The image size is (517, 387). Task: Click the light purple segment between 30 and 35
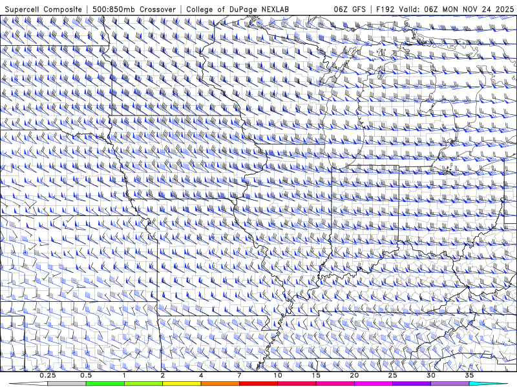(x=450, y=384)
